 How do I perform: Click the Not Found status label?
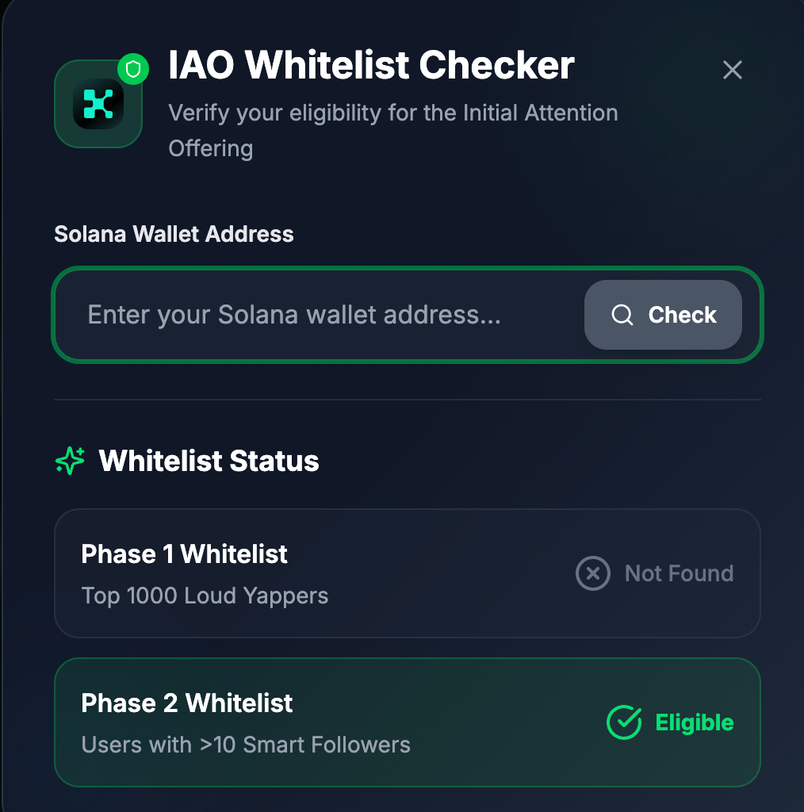click(x=679, y=573)
